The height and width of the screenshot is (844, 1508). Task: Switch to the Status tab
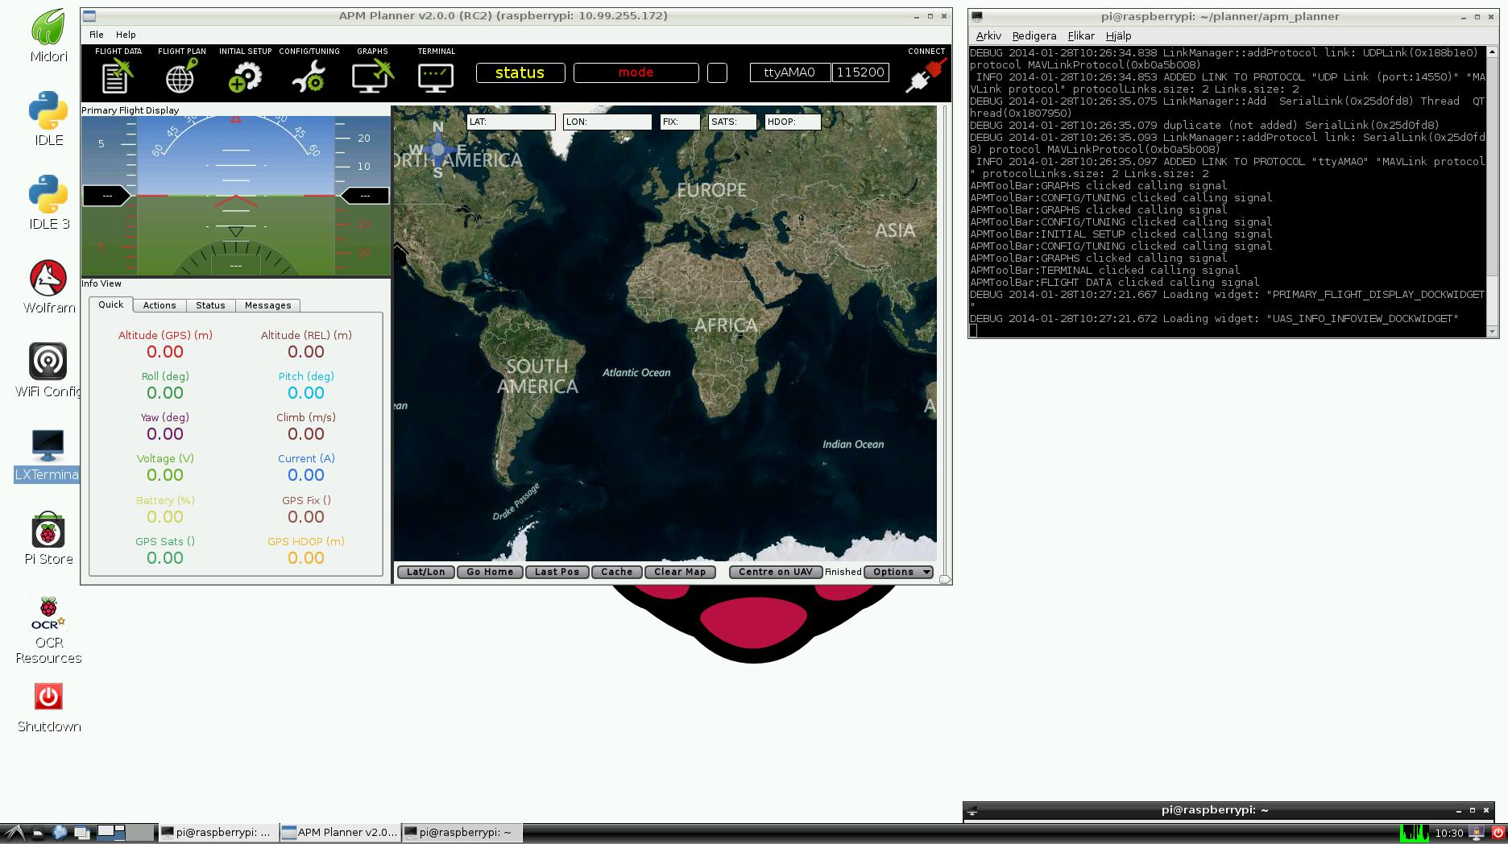(210, 305)
